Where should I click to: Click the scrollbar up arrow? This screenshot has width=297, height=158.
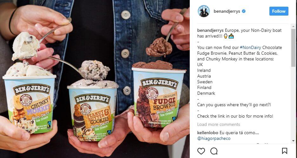(293, 26)
